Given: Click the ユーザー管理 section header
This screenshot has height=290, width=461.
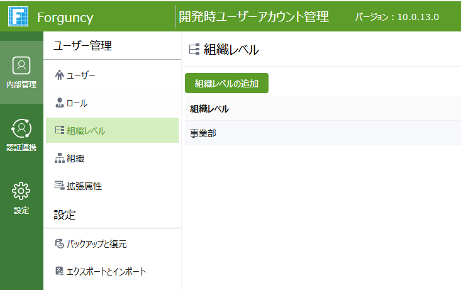Looking at the screenshot, I should click(x=83, y=46).
